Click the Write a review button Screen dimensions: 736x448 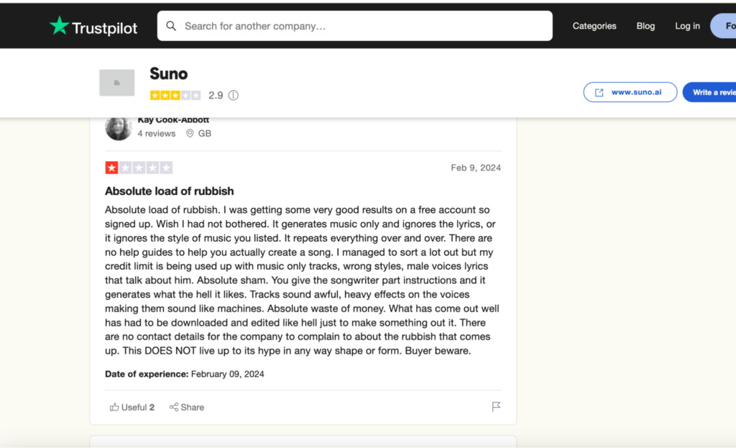709,92
